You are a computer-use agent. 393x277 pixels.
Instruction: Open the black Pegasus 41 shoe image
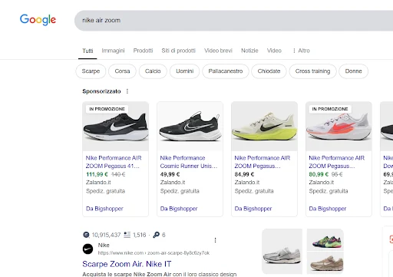click(x=115, y=126)
